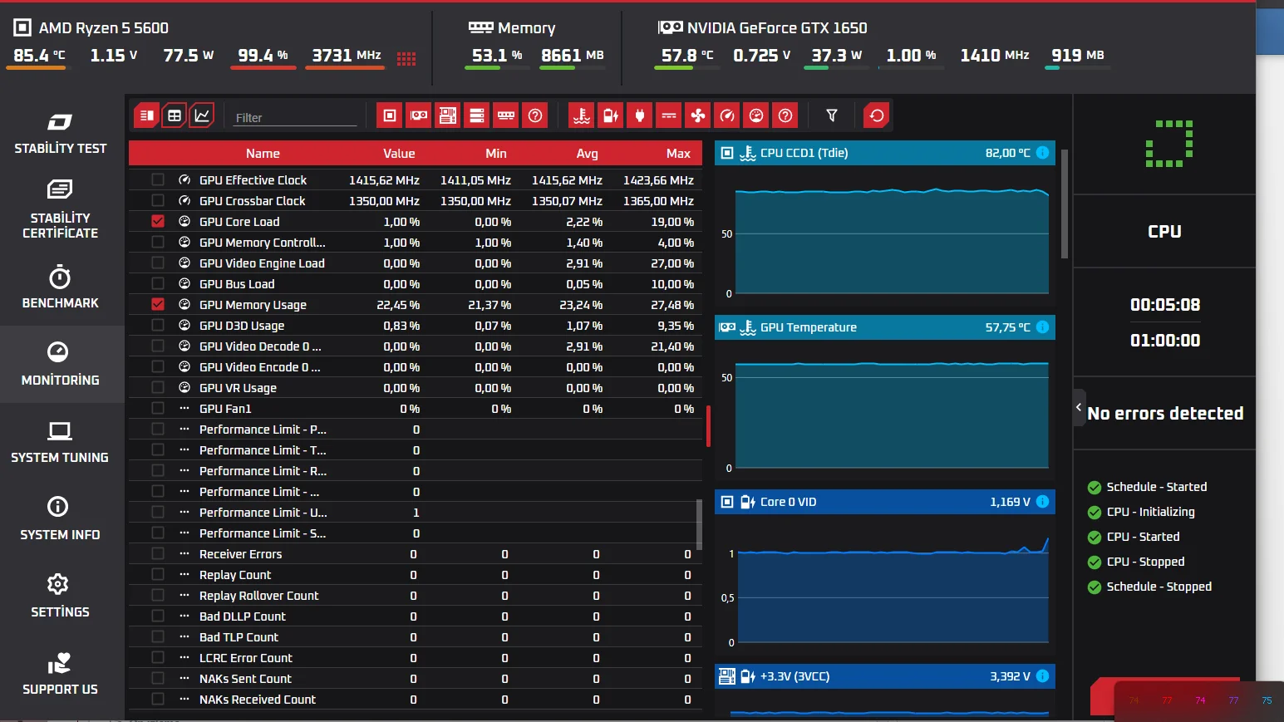Screen dimensions: 1284x722
Task: Sort table by Max column header
Action: [678, 154]
